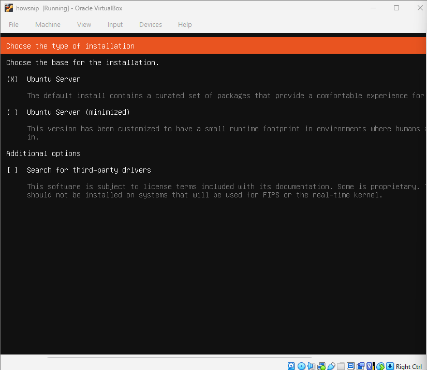This screenshot has width=427, height=370.
Task: Open the File menu
Action: 13,24
